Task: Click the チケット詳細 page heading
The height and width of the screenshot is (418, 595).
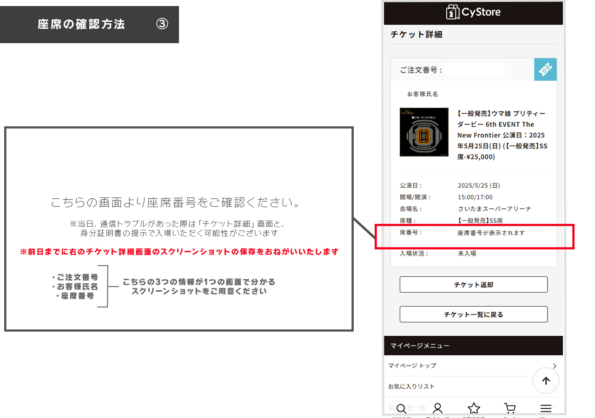Action: point(416,34)
